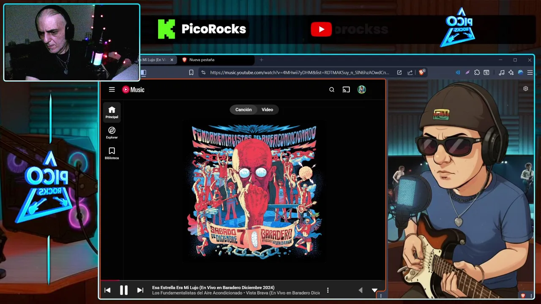Open the media control music-note icon
This screenshot has height=304, width=541.
point(501,73)
